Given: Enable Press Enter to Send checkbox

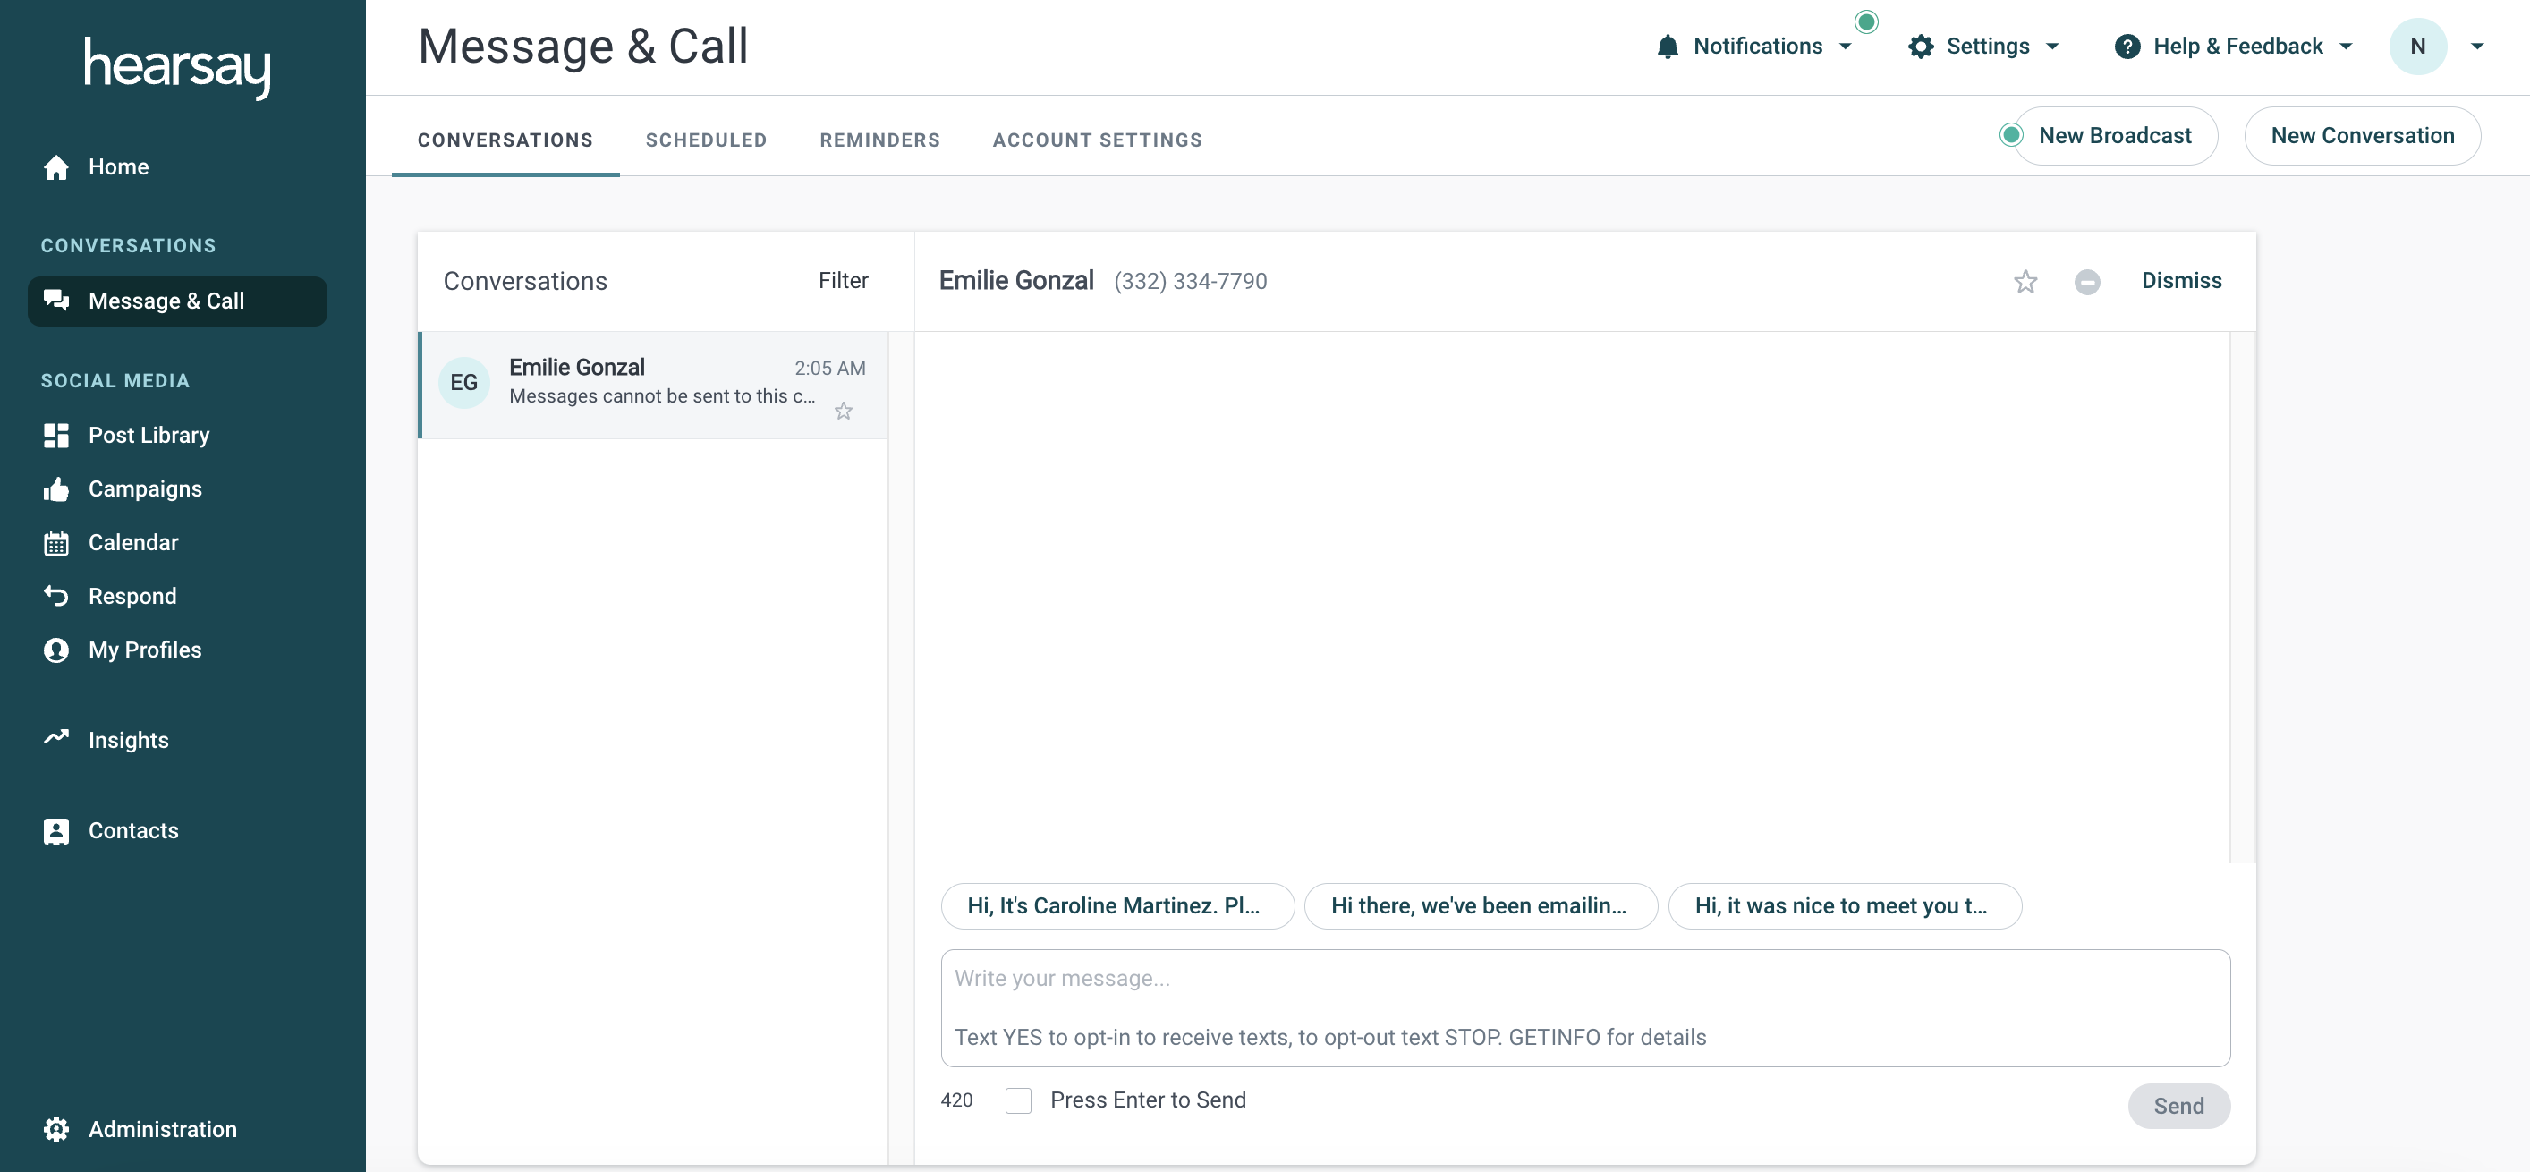Looking at the screenshot, I should pyautogui.click(x=1017, y=1100).
